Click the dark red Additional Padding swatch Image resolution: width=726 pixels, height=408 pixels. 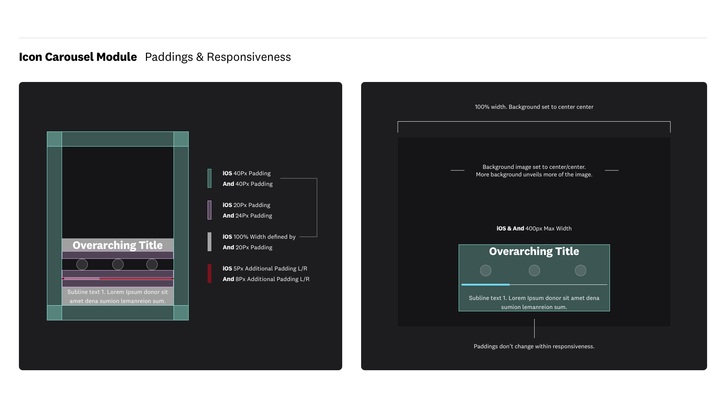coord(209,274)
